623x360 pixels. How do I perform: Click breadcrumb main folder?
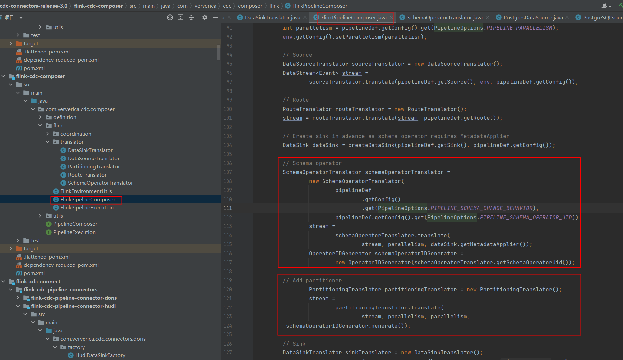[x=149, y=6]
